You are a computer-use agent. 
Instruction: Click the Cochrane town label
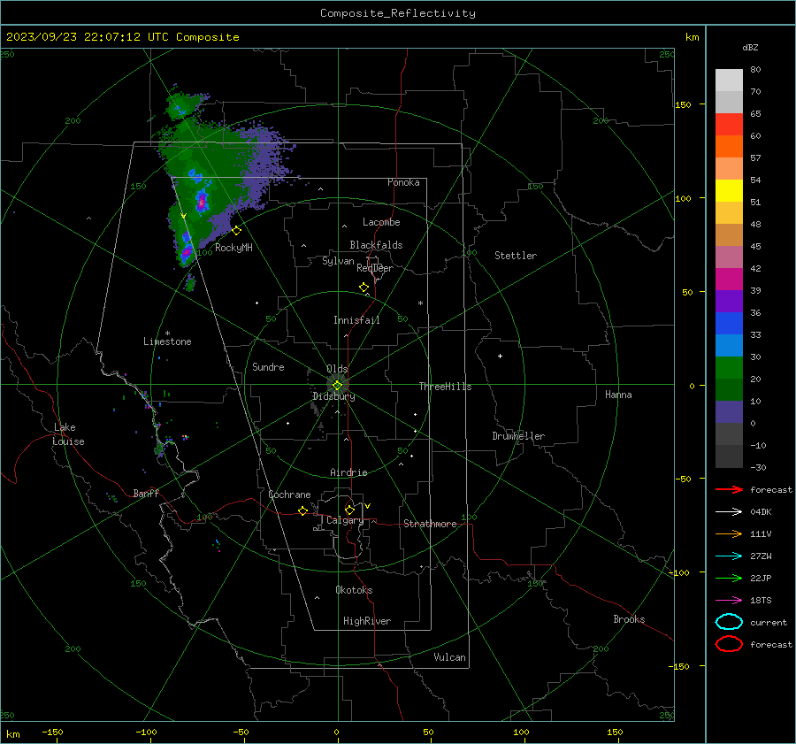pos(289,495)
